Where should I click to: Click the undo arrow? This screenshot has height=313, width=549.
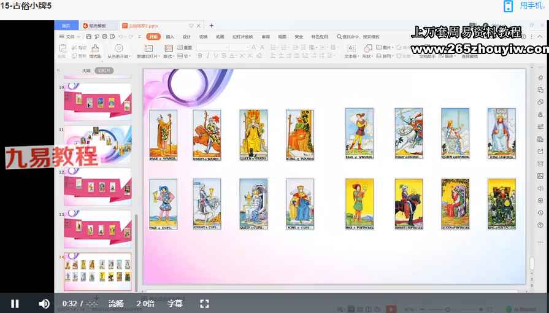tap(121, 36)
